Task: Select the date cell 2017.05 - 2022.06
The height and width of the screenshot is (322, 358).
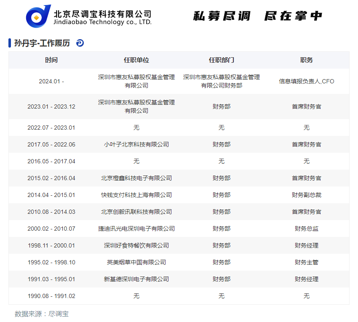Action: (51, 144)
